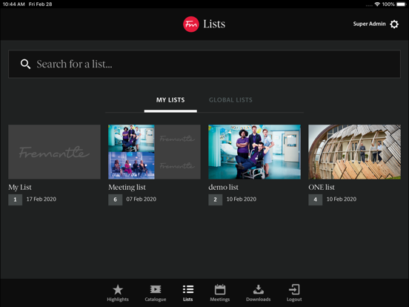The width and height of the screenshot is (409, 307).
Task: Focus the 'Search for a list...' field
Action: coord(204,64)
